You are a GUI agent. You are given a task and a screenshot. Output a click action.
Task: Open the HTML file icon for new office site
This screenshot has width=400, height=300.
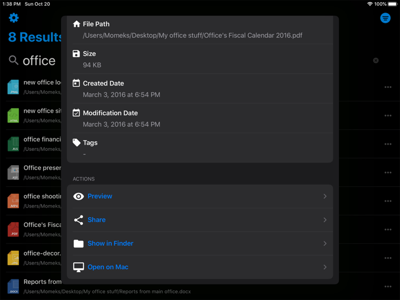(x=13, y=115)
